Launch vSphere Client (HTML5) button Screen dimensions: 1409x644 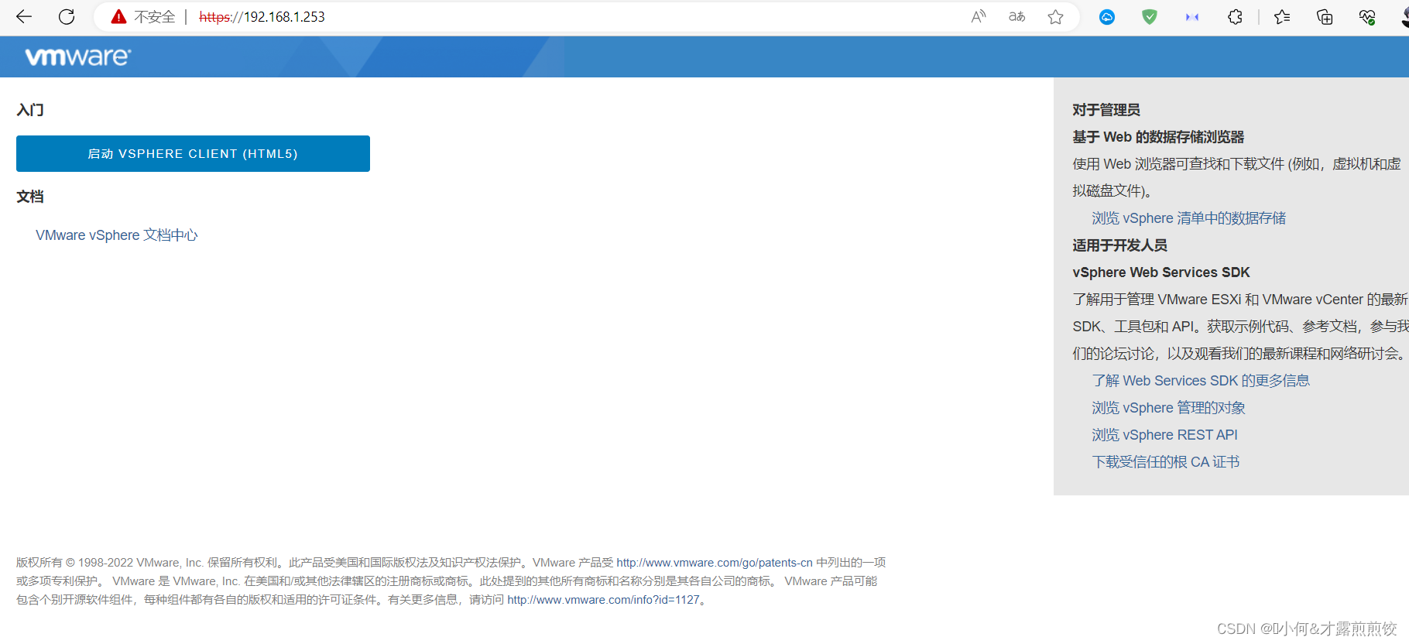[193, 153]
